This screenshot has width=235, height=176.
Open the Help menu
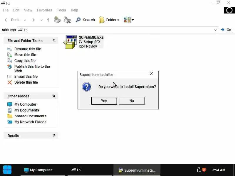pyautogui.click(x=74, y=10)
